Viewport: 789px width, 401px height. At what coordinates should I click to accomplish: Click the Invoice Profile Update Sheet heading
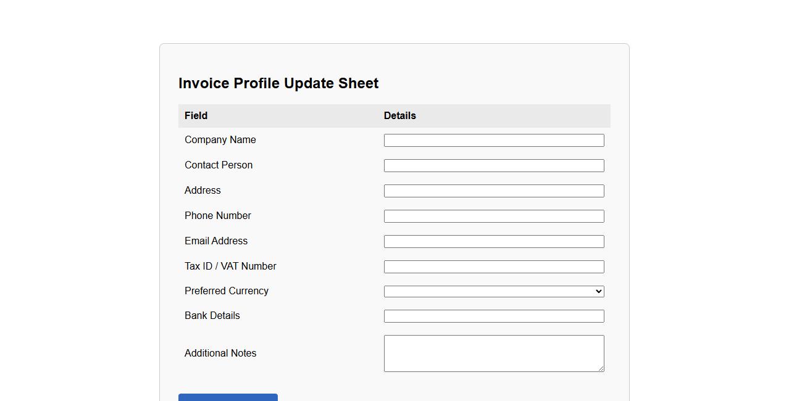[278, 83]
